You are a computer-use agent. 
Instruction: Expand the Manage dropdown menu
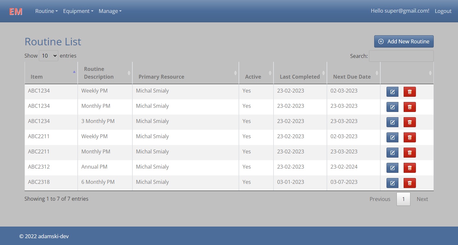tap(110, 11)
